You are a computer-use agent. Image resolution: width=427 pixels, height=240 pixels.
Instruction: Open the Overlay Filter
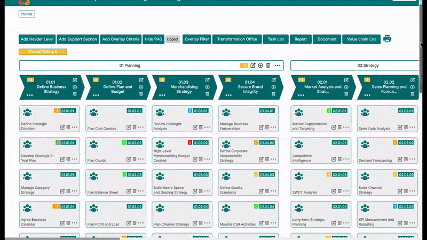coord(196,39)
